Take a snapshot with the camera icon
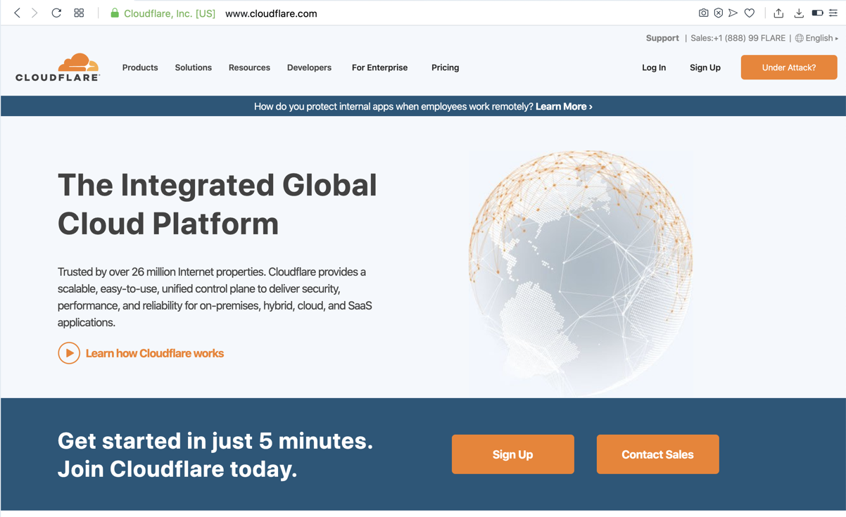 (703, 13)
